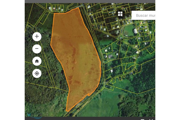Click the square button beside bottom-right close icon
Image resolution: width=180 pixels, height=120 pixels.
(x=142, y=119)
